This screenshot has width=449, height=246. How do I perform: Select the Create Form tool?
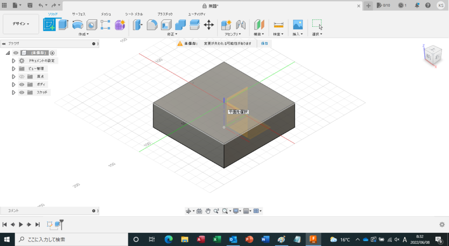120,25
